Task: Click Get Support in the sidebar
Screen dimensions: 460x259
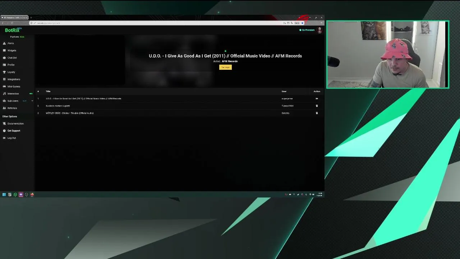Action: coord(14,131)
